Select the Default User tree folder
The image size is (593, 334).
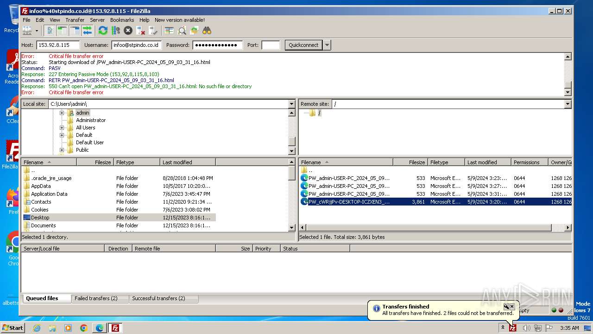click(x=90, y=142)
